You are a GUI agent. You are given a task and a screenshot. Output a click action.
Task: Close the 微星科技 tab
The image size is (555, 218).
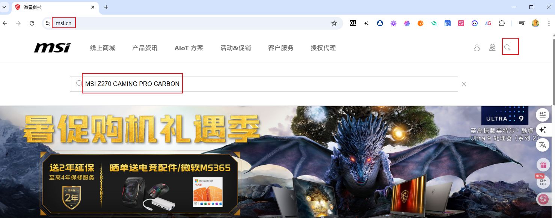(x=93, y=7)
